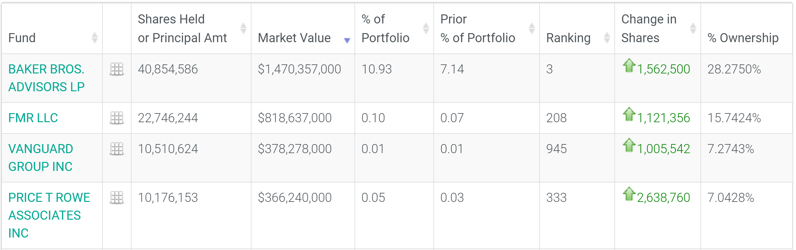Sort by Change in Shares column
The height and width of the screenshot is (250, 796).
click(693, 28)
